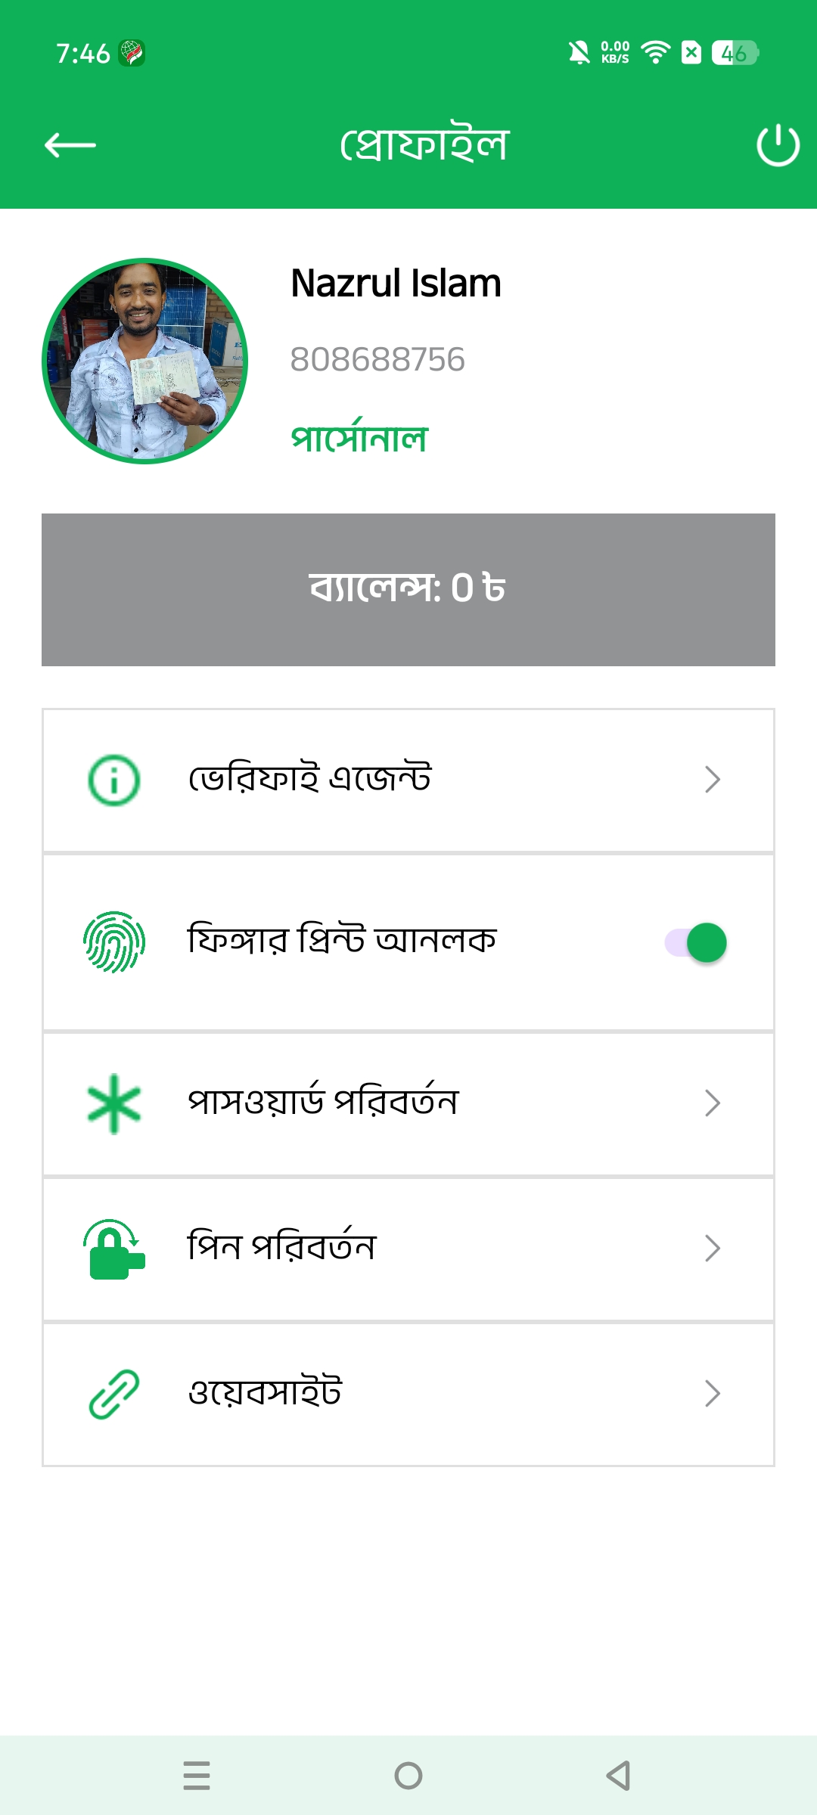
Task: Tap the green asterisk password icon
Action: (x=114, y=1103)
